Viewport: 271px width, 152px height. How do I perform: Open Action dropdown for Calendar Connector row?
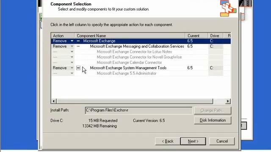tap(72, 62)
